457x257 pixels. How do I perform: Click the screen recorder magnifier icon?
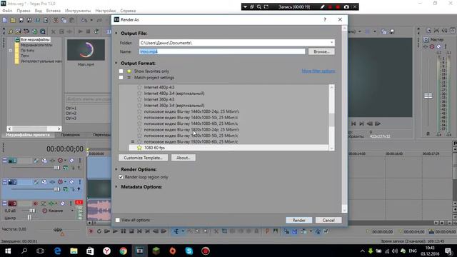(x=258, y=6)
